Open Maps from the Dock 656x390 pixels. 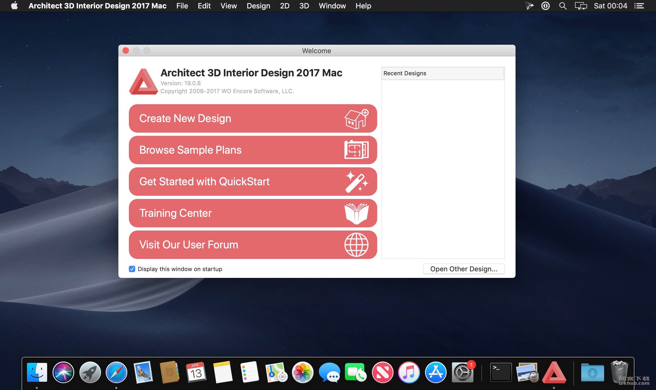(276, 372)
